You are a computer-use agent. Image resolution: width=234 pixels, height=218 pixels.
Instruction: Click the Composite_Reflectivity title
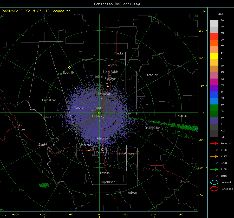pos(117,4)
